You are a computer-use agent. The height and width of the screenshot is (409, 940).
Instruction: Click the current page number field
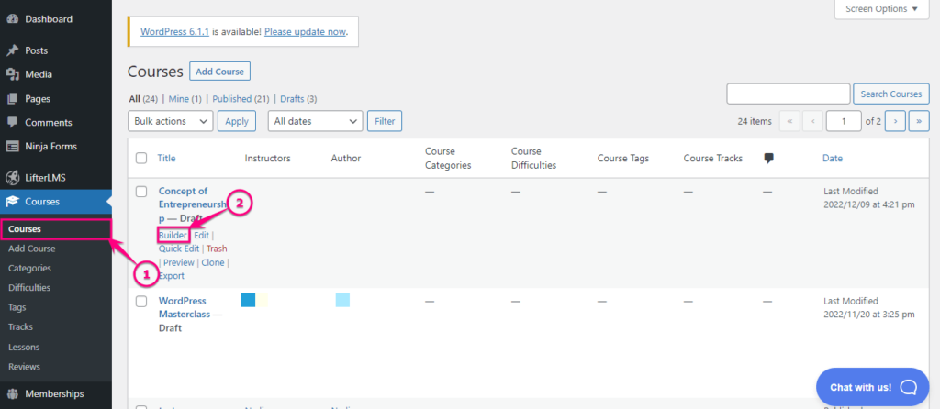point(844,121)
